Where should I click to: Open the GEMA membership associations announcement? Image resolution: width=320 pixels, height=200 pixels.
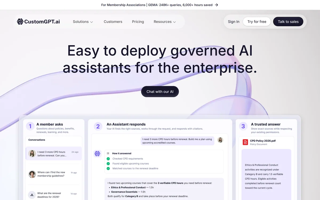[x=160, y=5]
